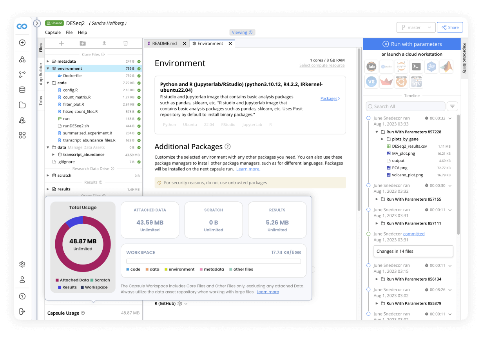Open the Select compute resource link
The height and width of the screenshot is (337, 482).
pyautogui.click(x=322, y=65)
